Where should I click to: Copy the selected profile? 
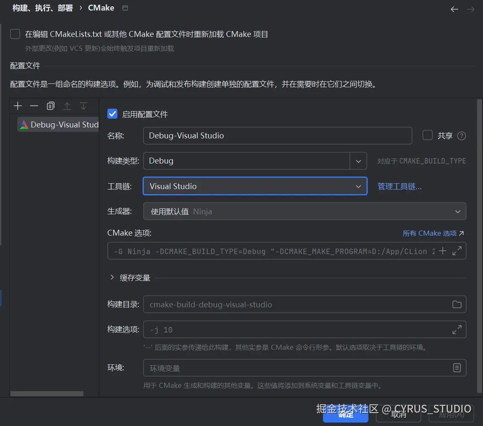(x=50, y=106)
